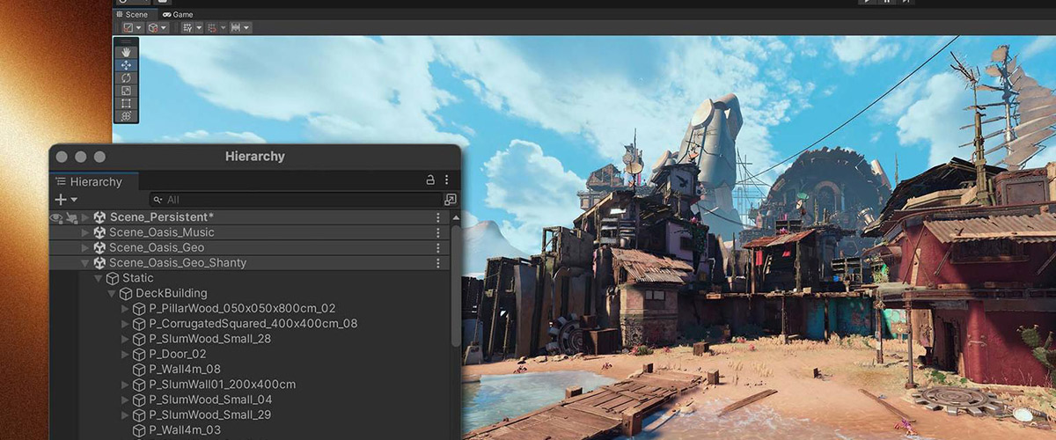Collapse the DeckBuilding object
The height and width of the screenshot is (440, 1056).
112,293
